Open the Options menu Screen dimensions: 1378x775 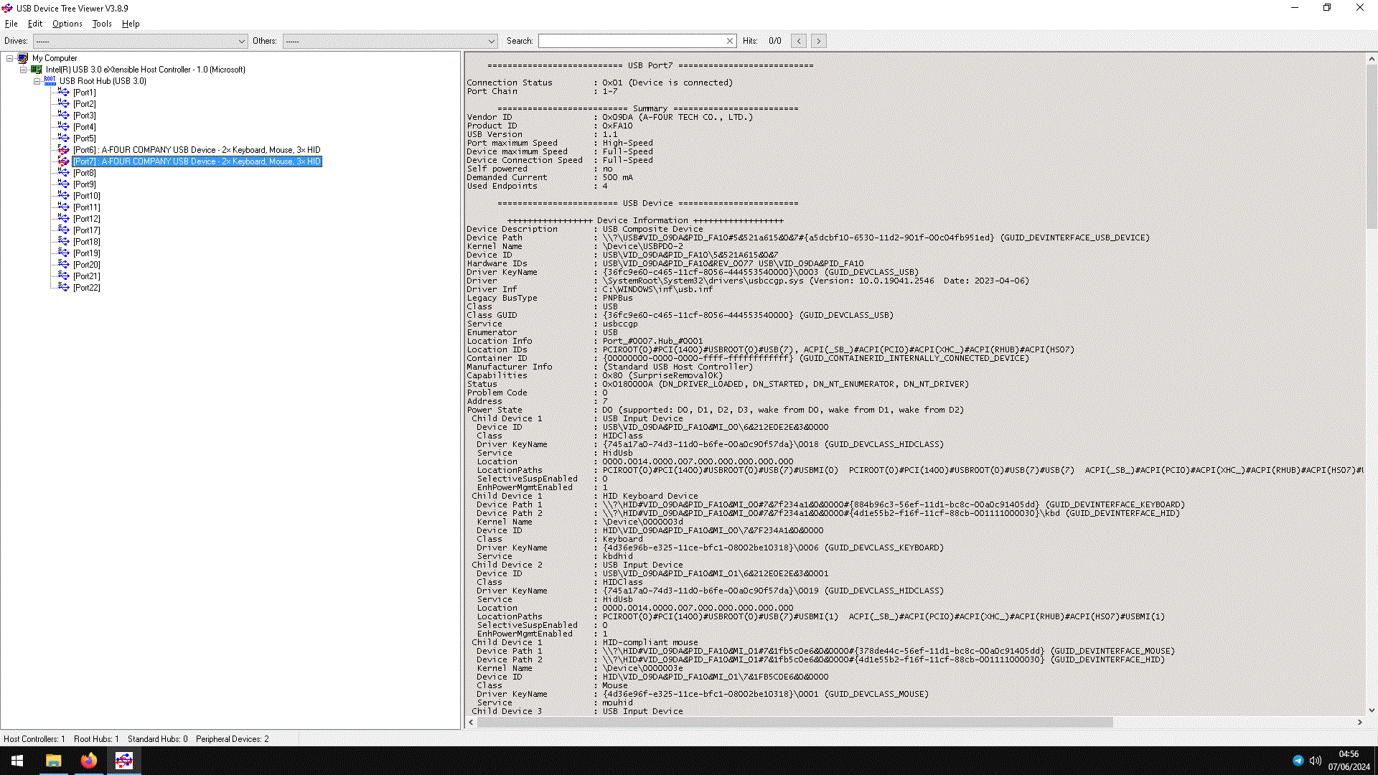(67, 24)
